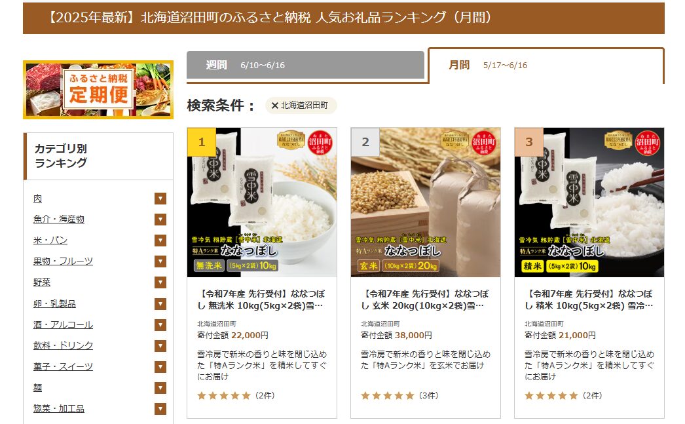Open rank 1 無洗米 10kg product image
Image resolution: width=685 pixels, height=424 pixels.
point(262,202)
